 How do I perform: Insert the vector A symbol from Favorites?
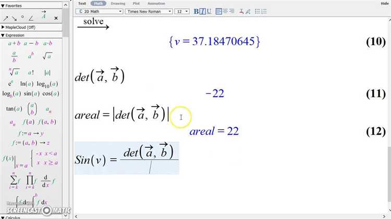tap(44, 15)
